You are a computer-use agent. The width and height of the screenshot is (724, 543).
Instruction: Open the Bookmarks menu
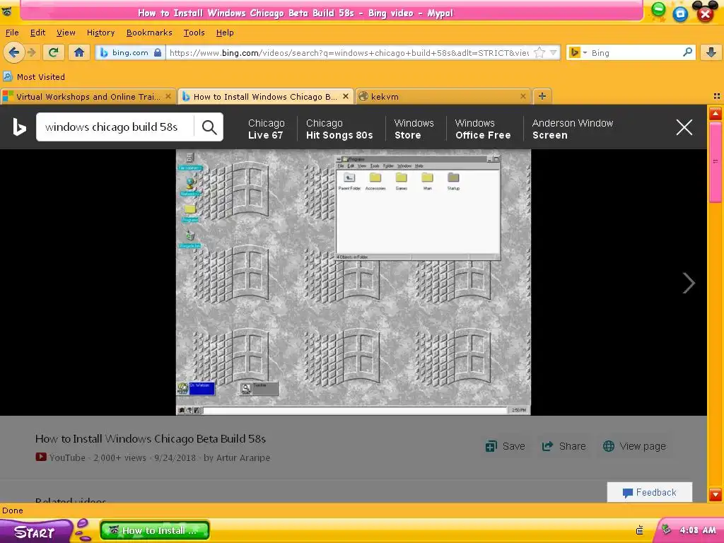click(x=149, y=33)
